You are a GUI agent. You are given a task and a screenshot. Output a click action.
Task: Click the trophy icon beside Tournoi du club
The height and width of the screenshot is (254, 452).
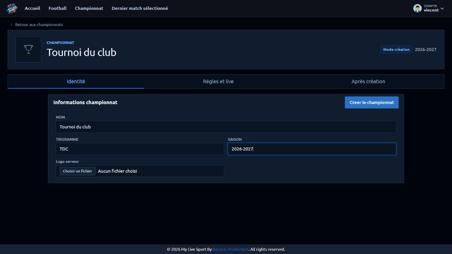coord(29,50)
